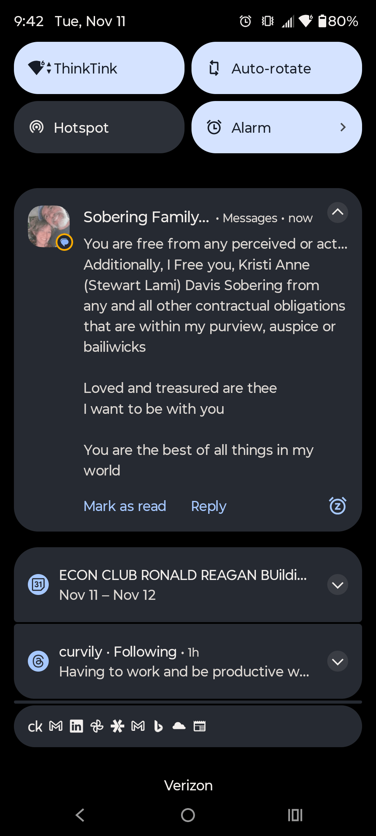Tap the pinwheel notification icon
The image size is (376, 836).
click(x=97, y=726)
